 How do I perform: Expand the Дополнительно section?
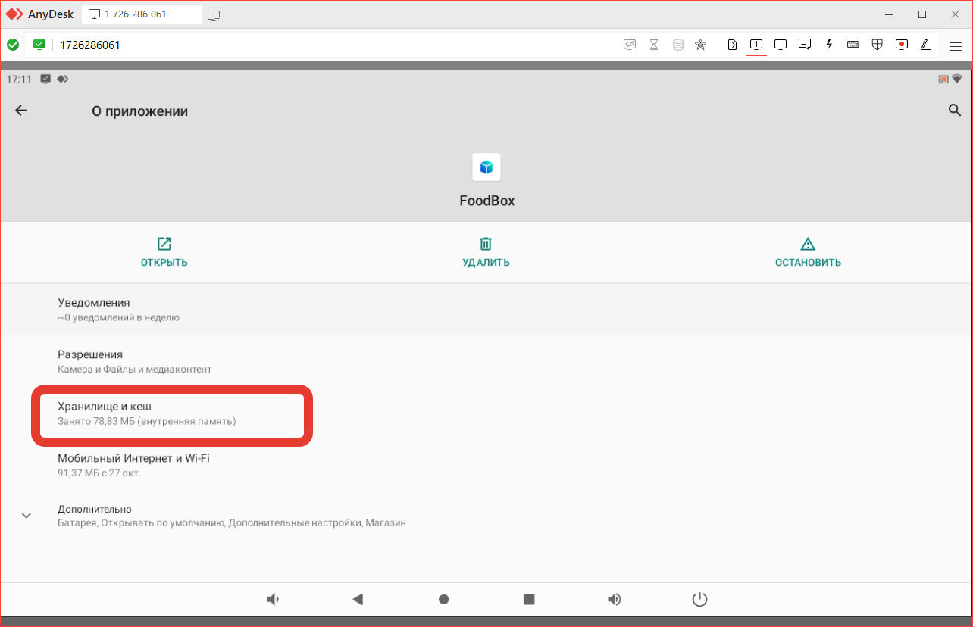tap(486, 516)
